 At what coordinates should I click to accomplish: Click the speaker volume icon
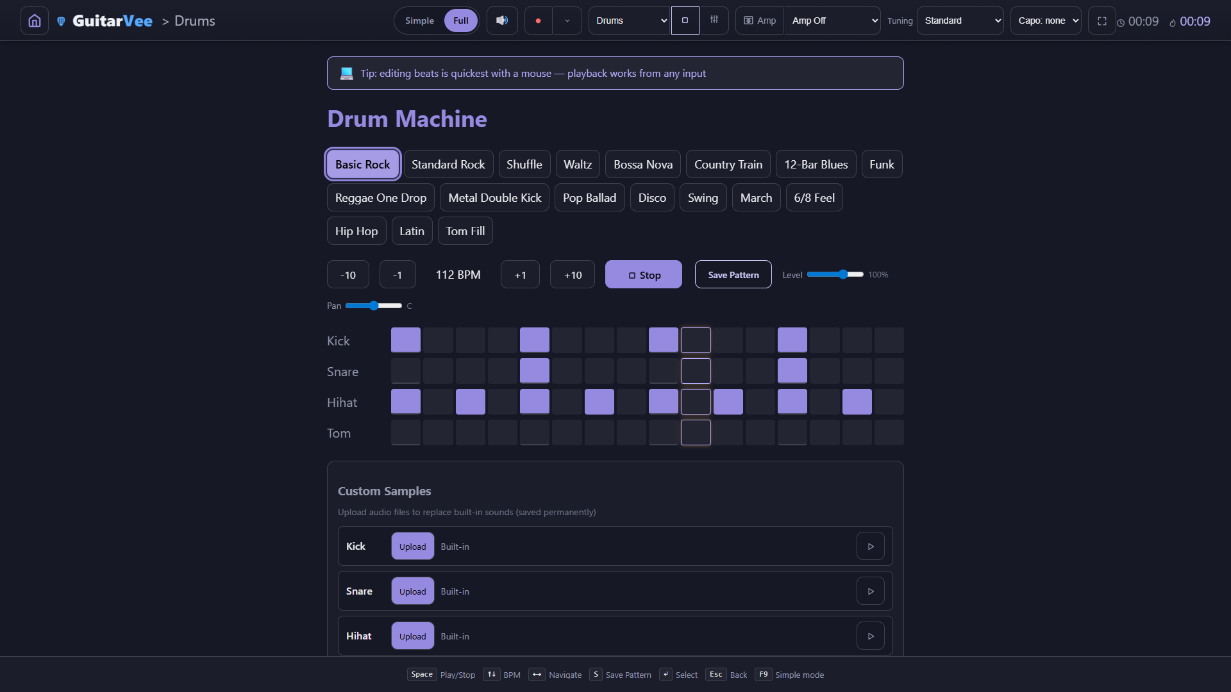coord(502,21)
